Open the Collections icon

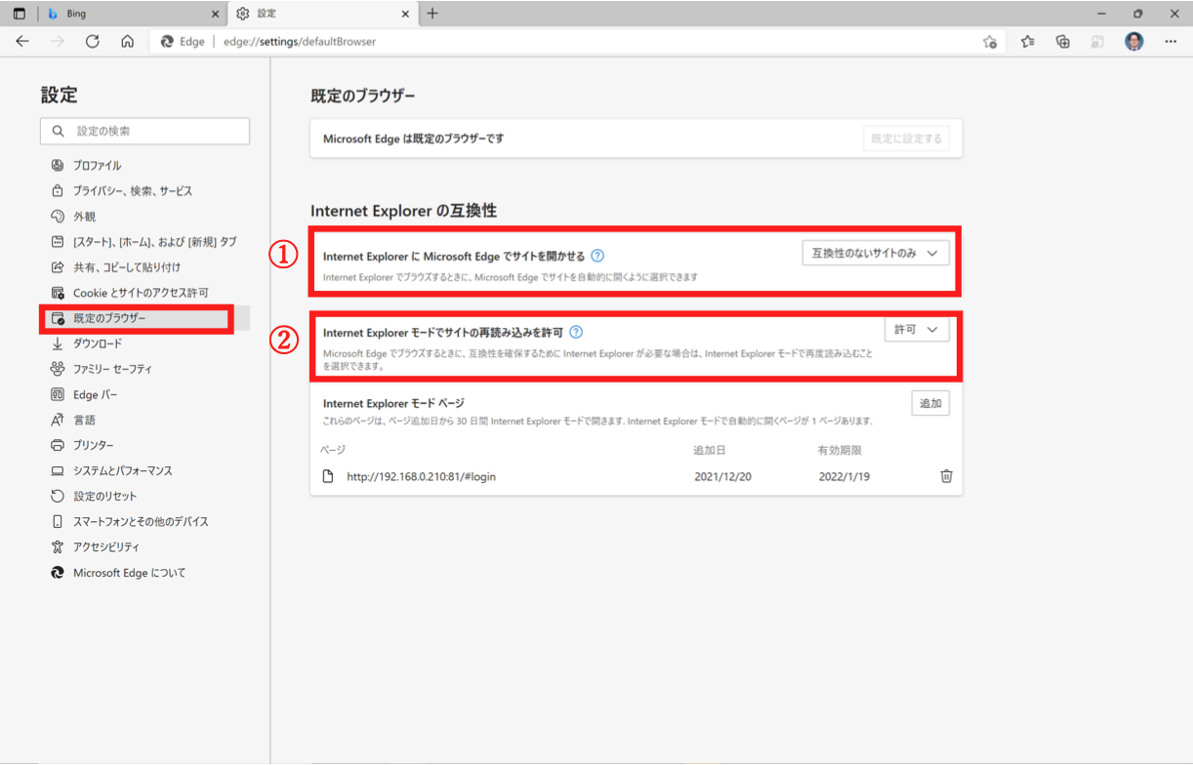click(1063, 42)
